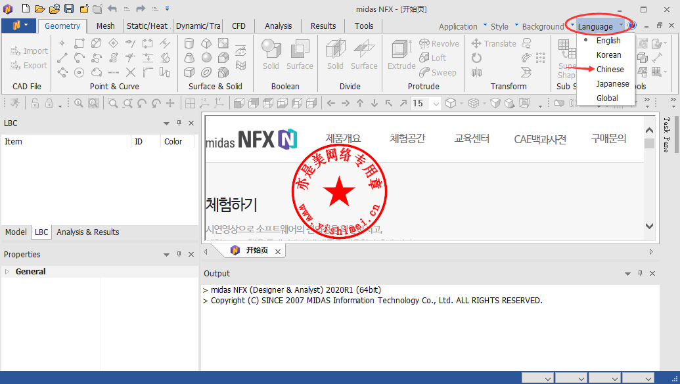Open the rotation angle 15 dropdown
Image resolution: width=680 pixels, height=384 pixels.
click(x=436, y=104)
